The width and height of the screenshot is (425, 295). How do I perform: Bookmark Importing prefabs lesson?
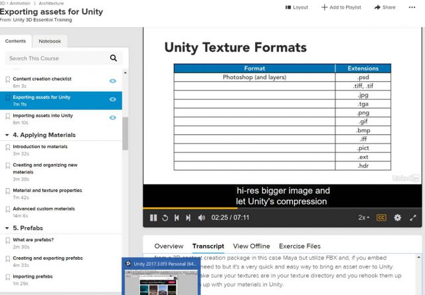(x=7, y=277)
